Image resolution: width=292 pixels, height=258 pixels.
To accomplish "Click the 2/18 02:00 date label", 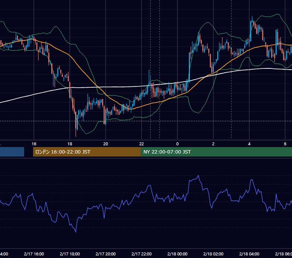I will click(x=213, y=254).
